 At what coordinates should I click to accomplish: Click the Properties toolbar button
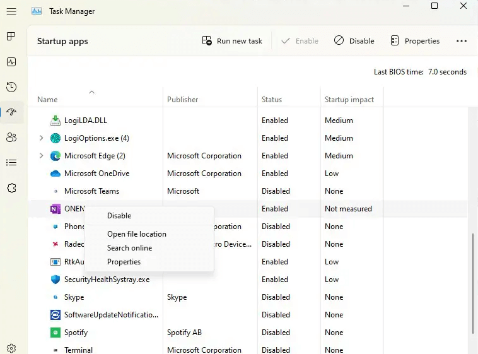[415, 41]
